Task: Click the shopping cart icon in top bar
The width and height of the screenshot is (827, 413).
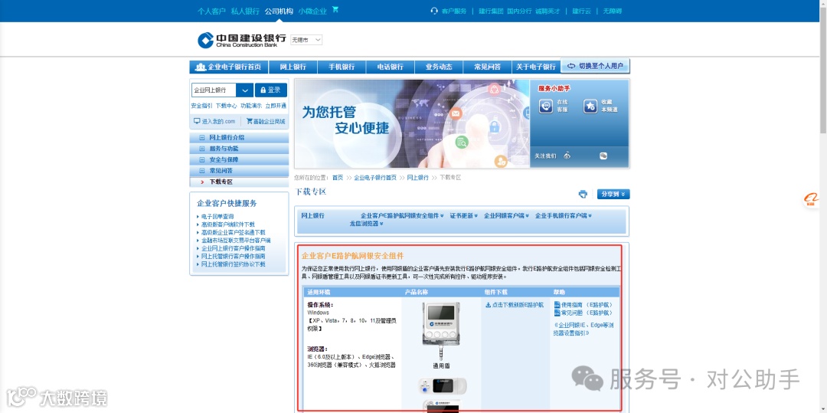Action: [335, 10]
